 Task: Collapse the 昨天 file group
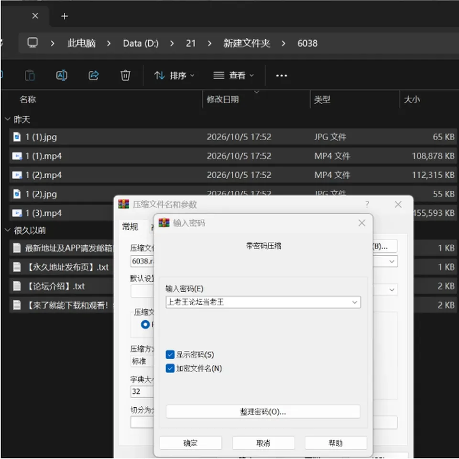point(8,119)
